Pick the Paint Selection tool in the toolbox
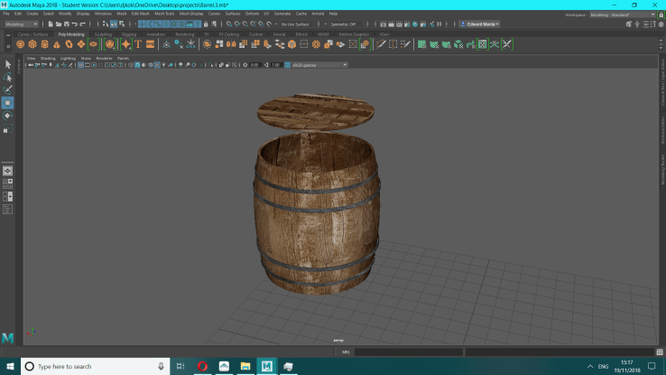Image resolution: width=666 pixels, height=375 pixels. pyautogui.click(x=7, y=89)
